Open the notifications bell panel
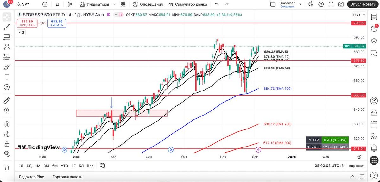The image size is (380, 182). 374,148
